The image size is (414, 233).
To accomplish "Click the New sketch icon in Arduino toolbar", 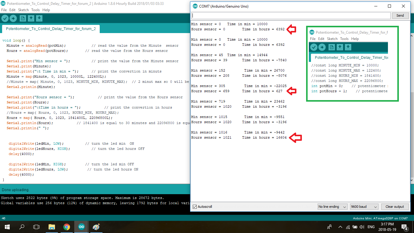I will pos(23,19).
